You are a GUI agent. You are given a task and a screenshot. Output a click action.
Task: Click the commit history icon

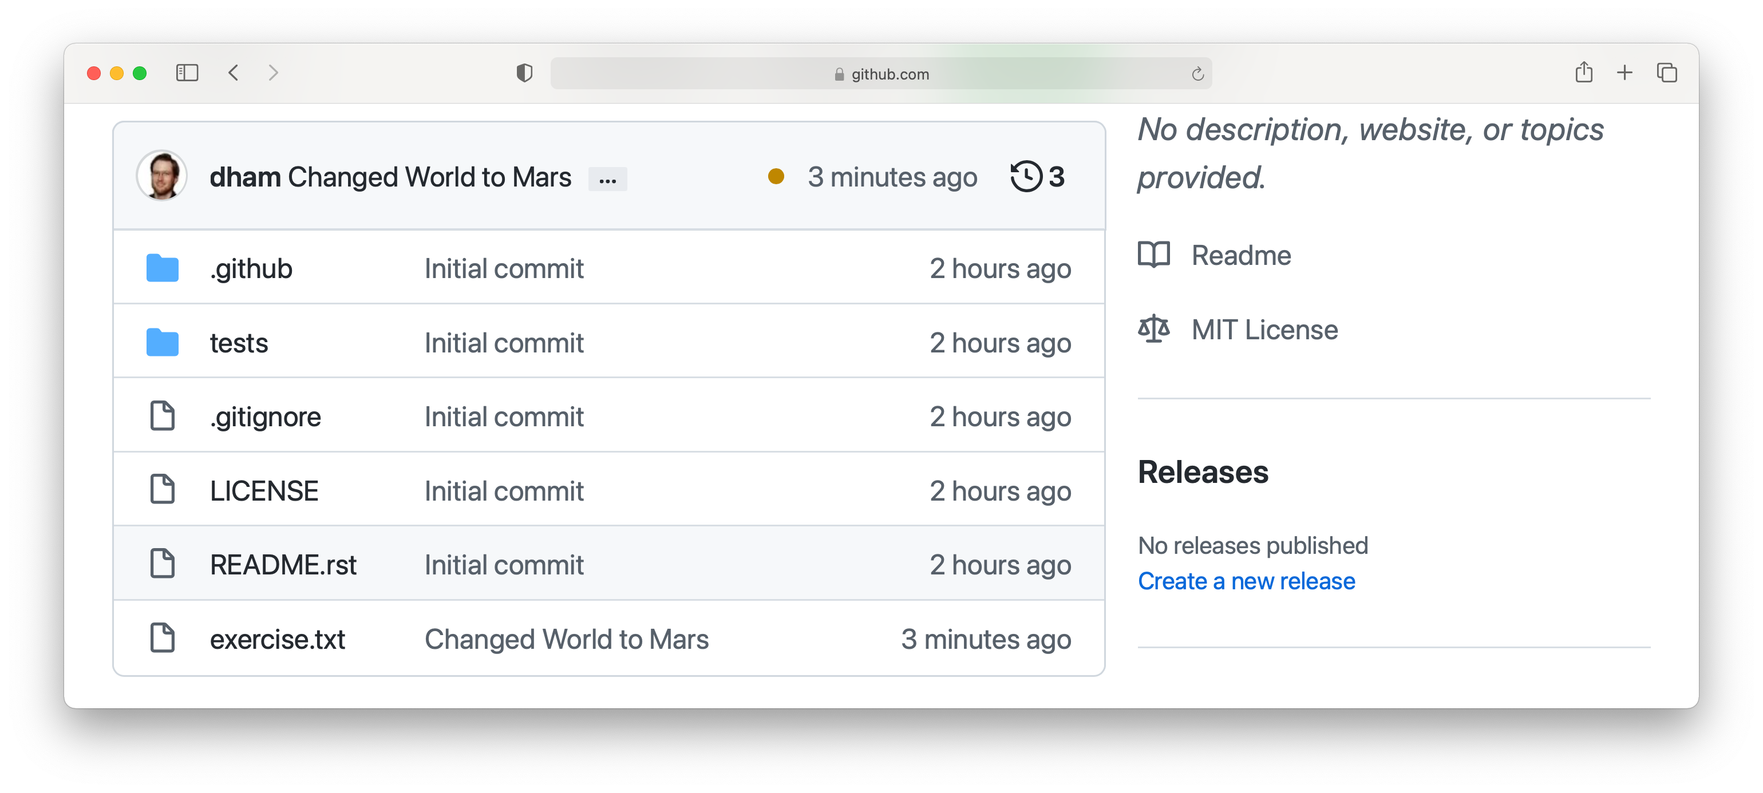(x=1024, y=176)
